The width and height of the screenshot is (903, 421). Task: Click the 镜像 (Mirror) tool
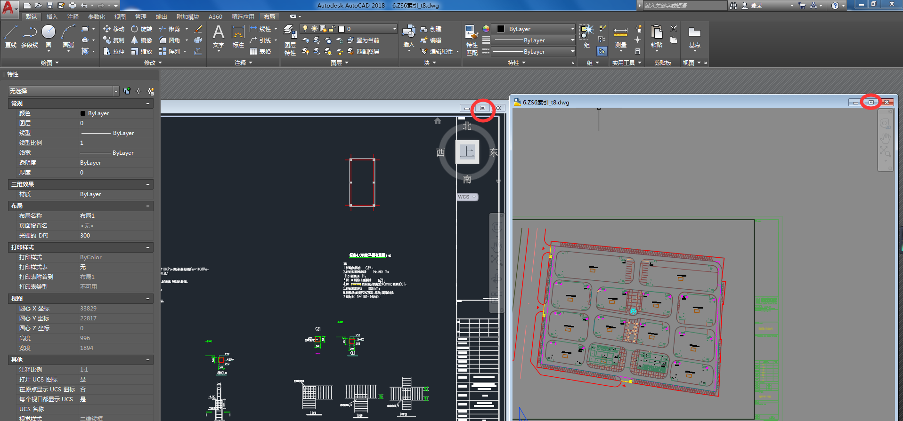141,40
